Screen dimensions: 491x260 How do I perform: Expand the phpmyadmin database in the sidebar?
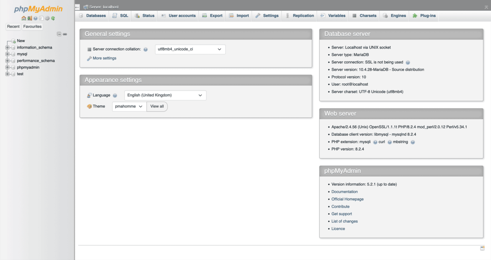coord(7,67)
